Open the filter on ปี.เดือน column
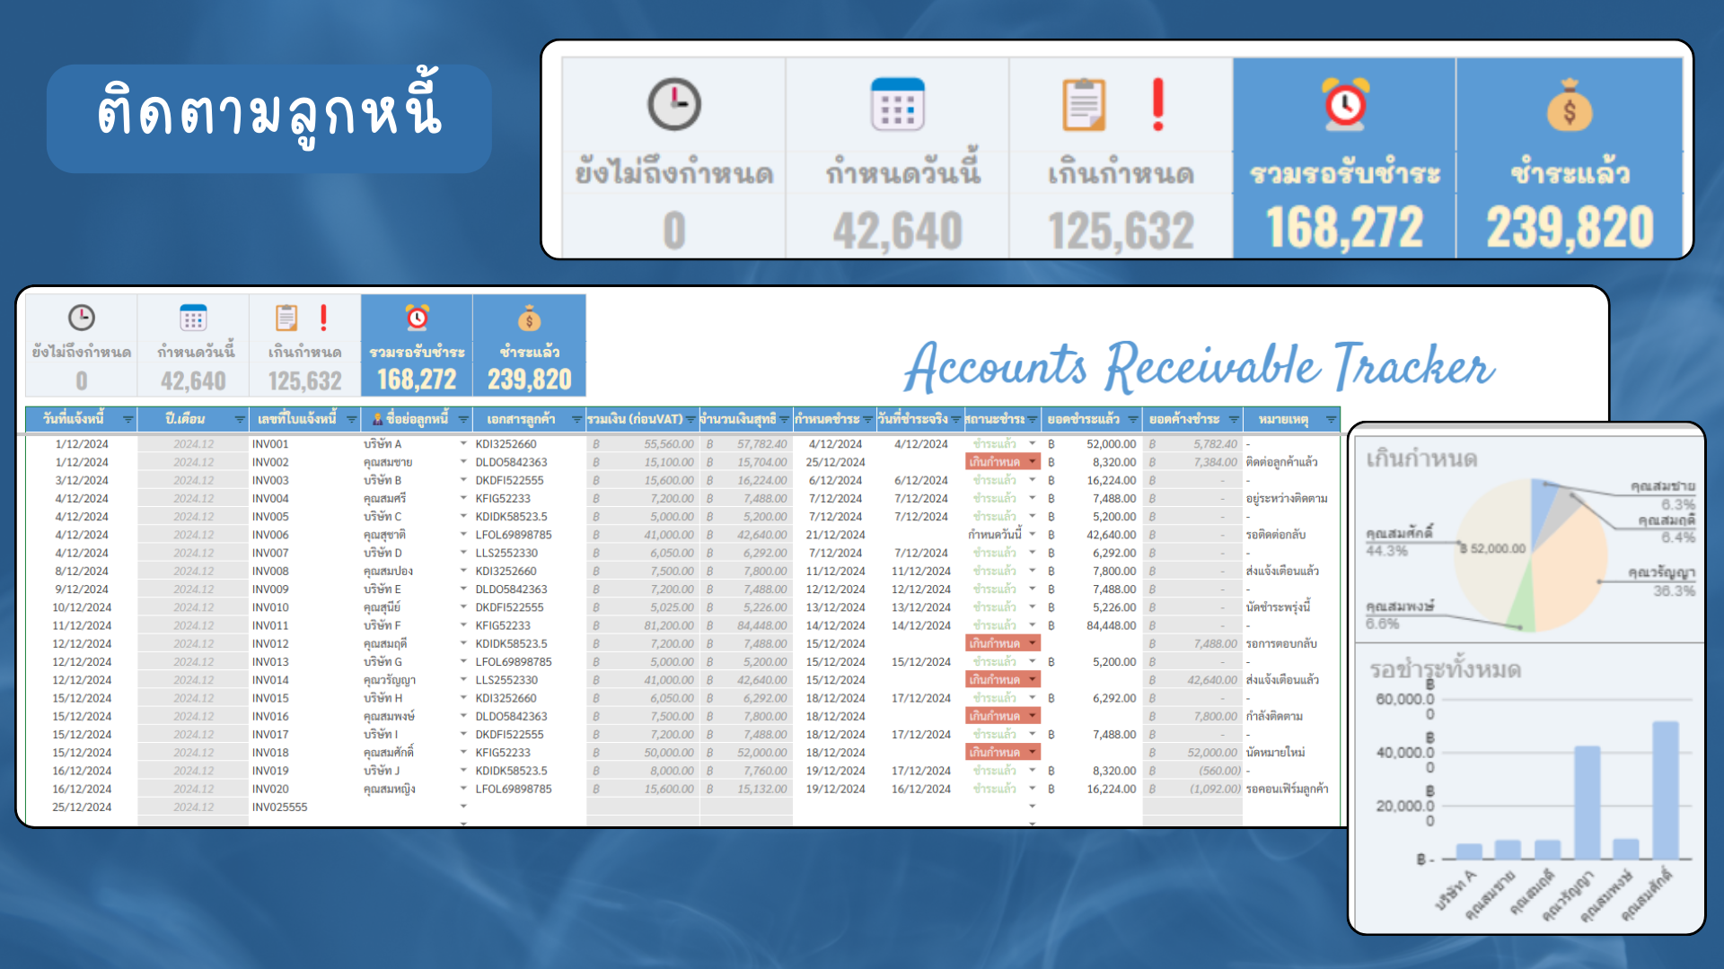The image size is (1724, 969). coord(240,420)
